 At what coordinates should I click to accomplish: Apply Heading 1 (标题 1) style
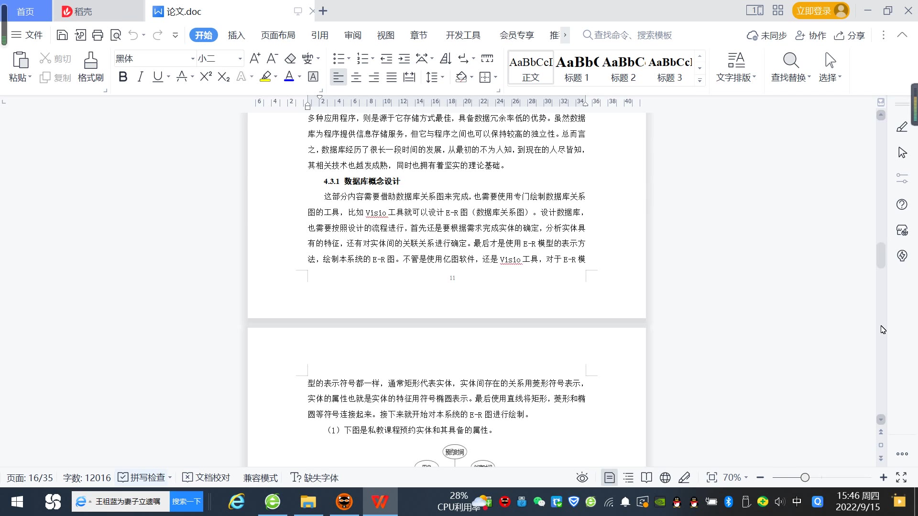577,68
